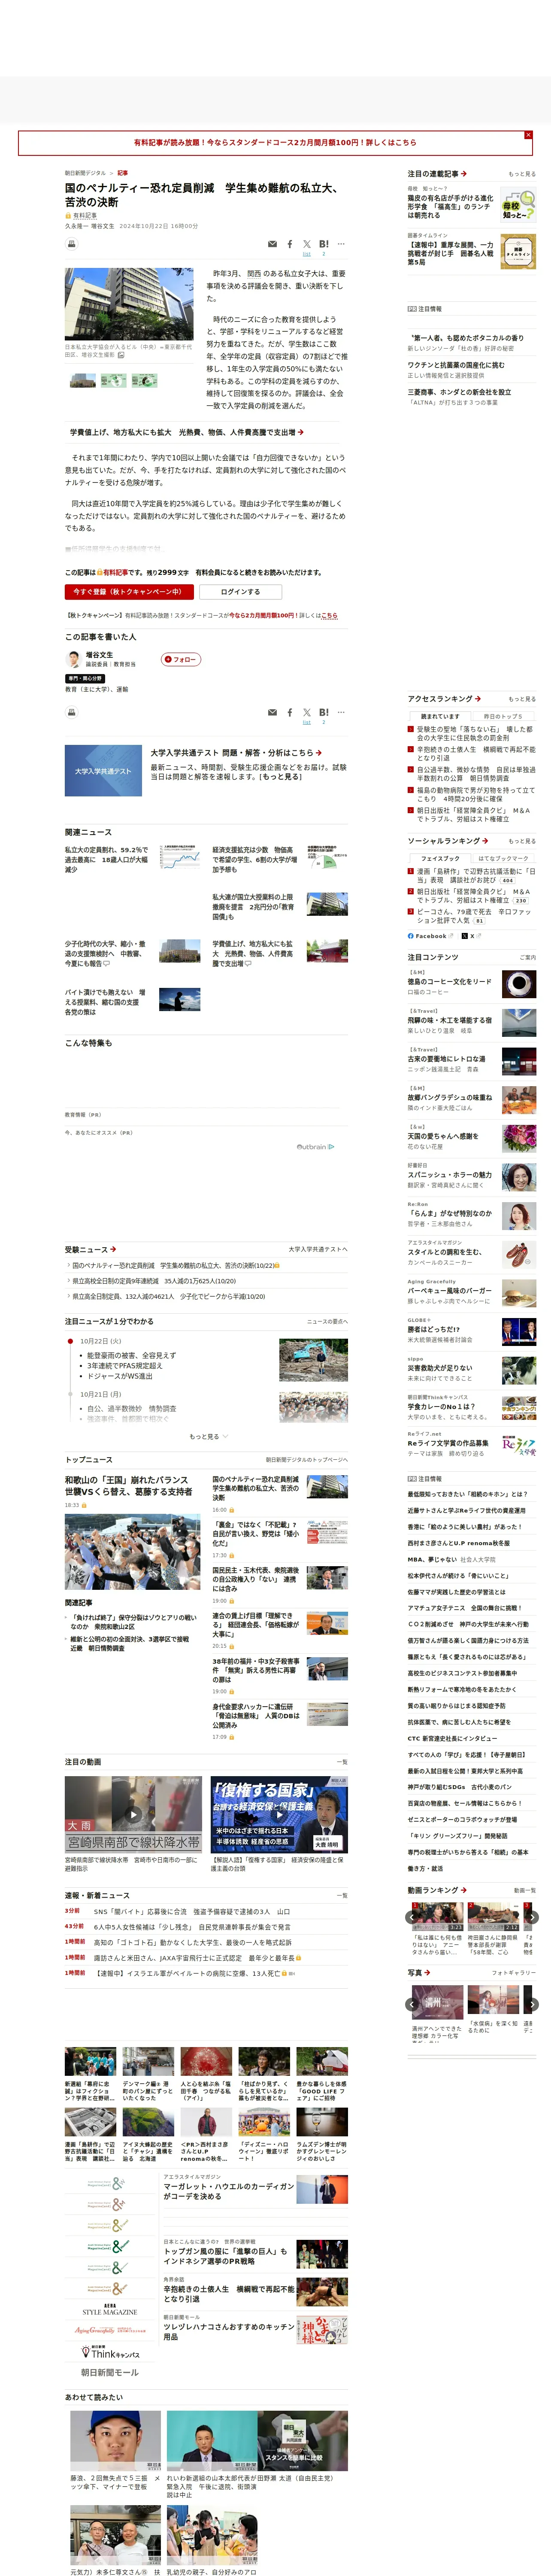Open アクセスランキング heading arrow link
This screenshot has width=551, height=2576.
[444, 699]
